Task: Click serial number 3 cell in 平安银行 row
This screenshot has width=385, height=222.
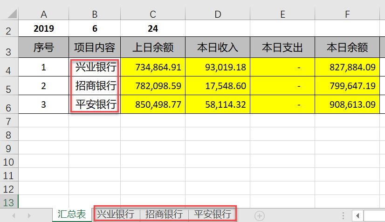Action: pos(44,104)
